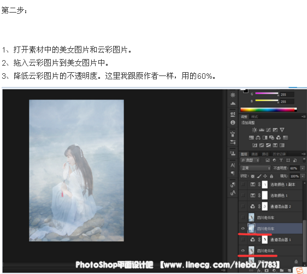
Task: Filter layers by smart objects icon
Action: pyautogui.click(x=295, y=160)
